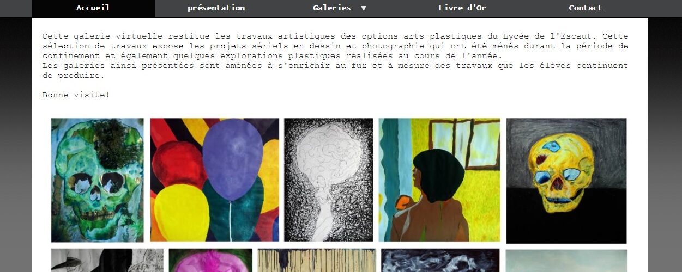This screenshot has height=272, width=682.
Task: Click the yellow balloon in the painting
Action: click(182, 212)
